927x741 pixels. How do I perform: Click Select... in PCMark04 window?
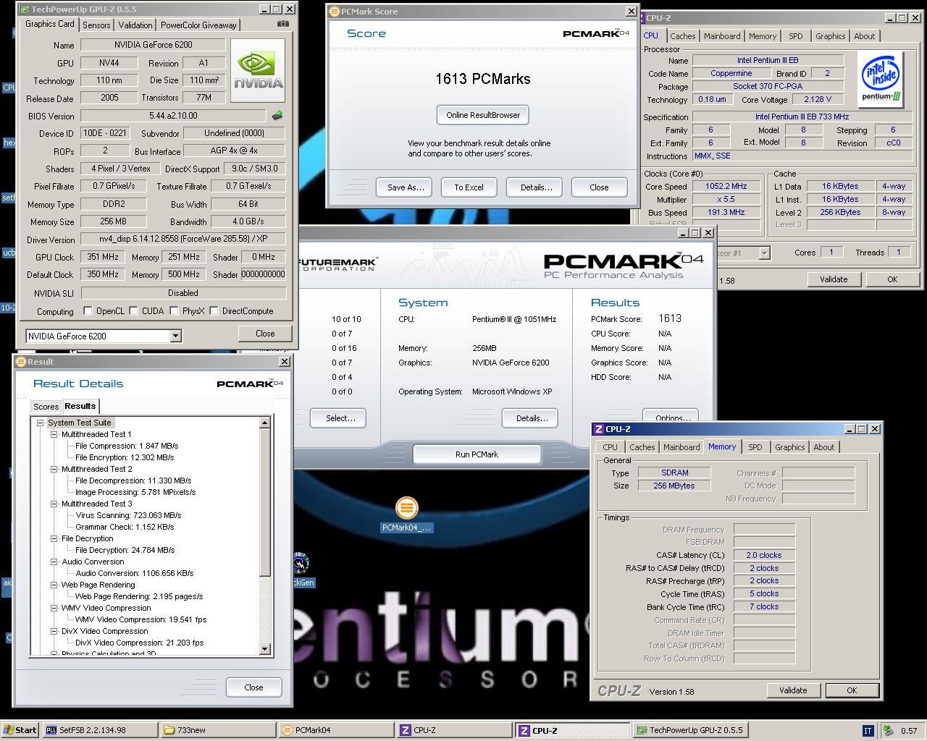tap(340, 418)
